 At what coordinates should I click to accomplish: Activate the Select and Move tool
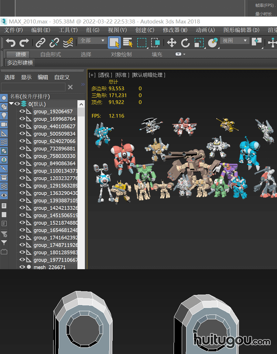[171, 43]
